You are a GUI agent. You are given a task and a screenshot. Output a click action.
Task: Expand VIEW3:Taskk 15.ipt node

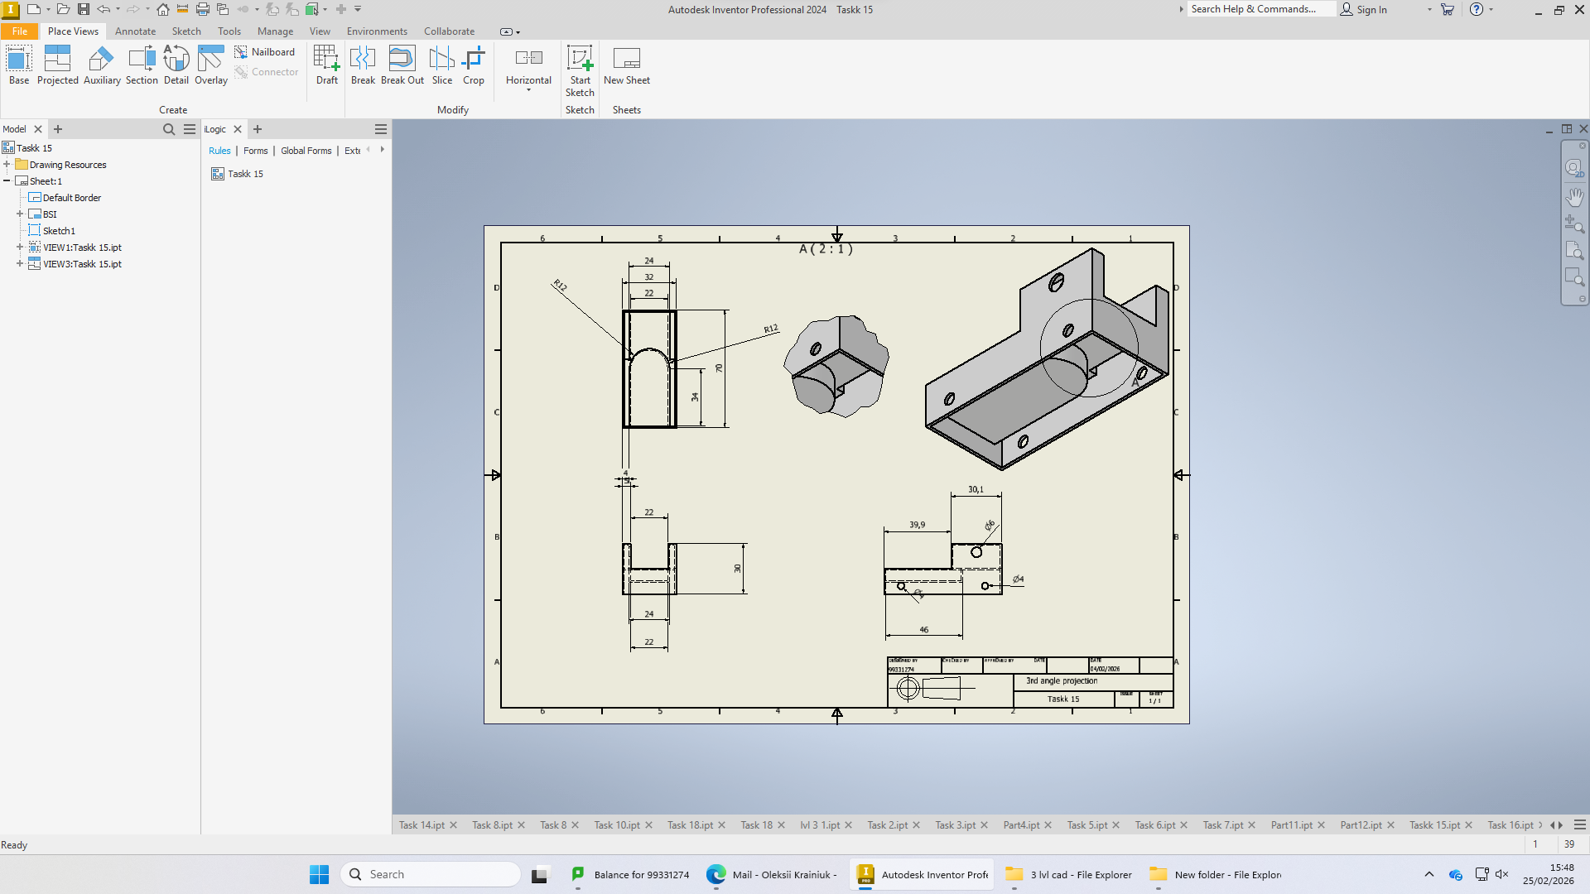tap(20, 264)
